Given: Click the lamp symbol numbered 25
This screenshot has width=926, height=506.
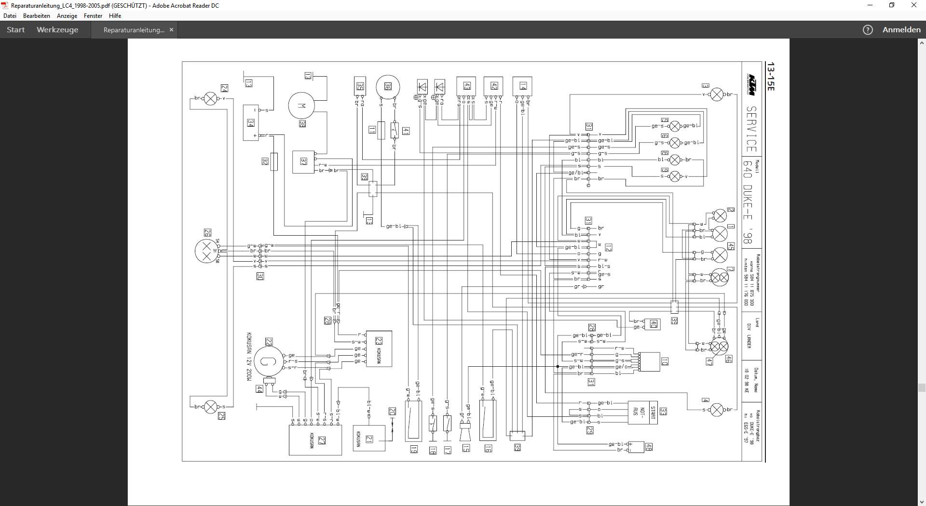Looking at the screenshot, I should pyautogui.click(x=210, y=407).
